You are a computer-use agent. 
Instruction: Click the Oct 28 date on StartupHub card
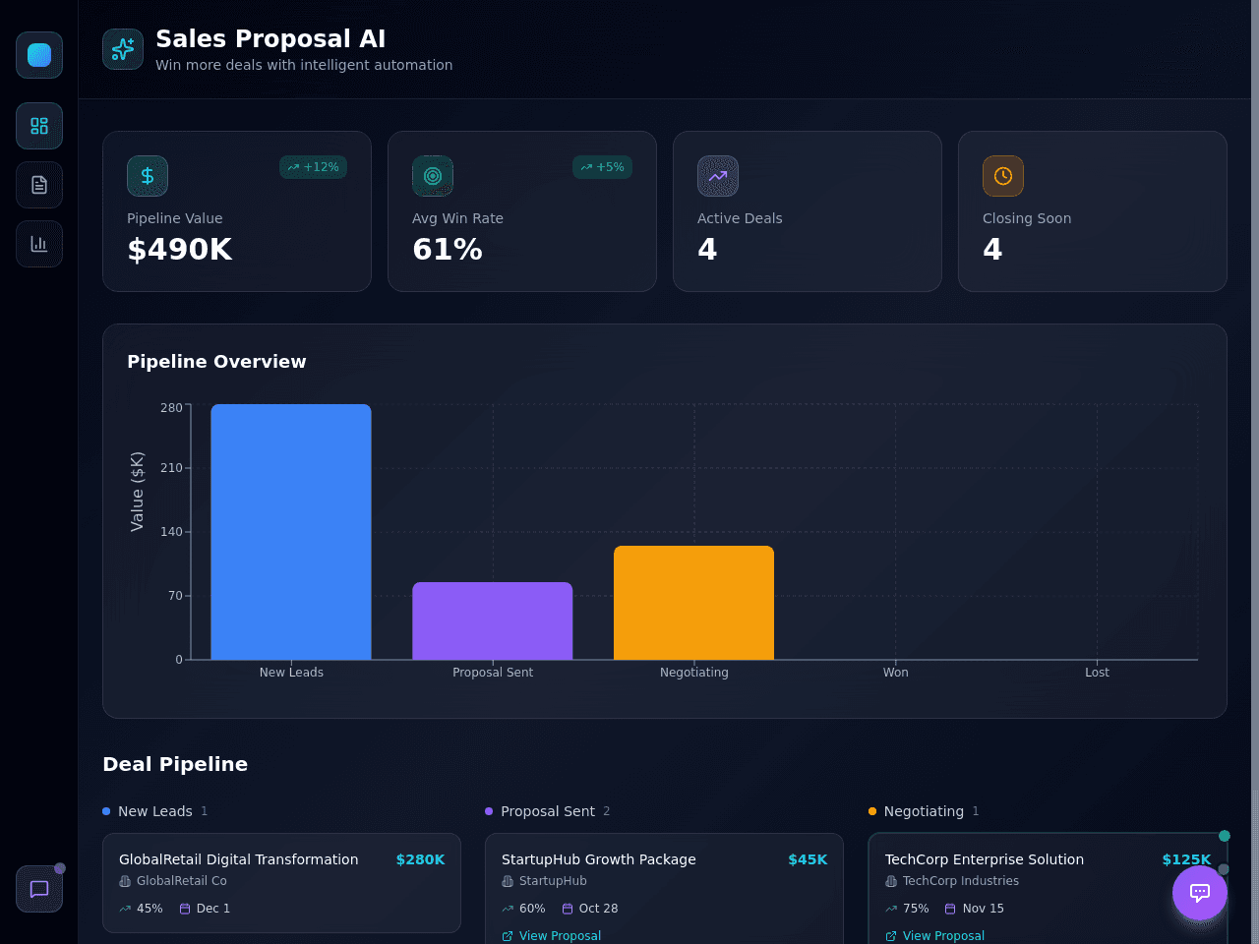590,909
